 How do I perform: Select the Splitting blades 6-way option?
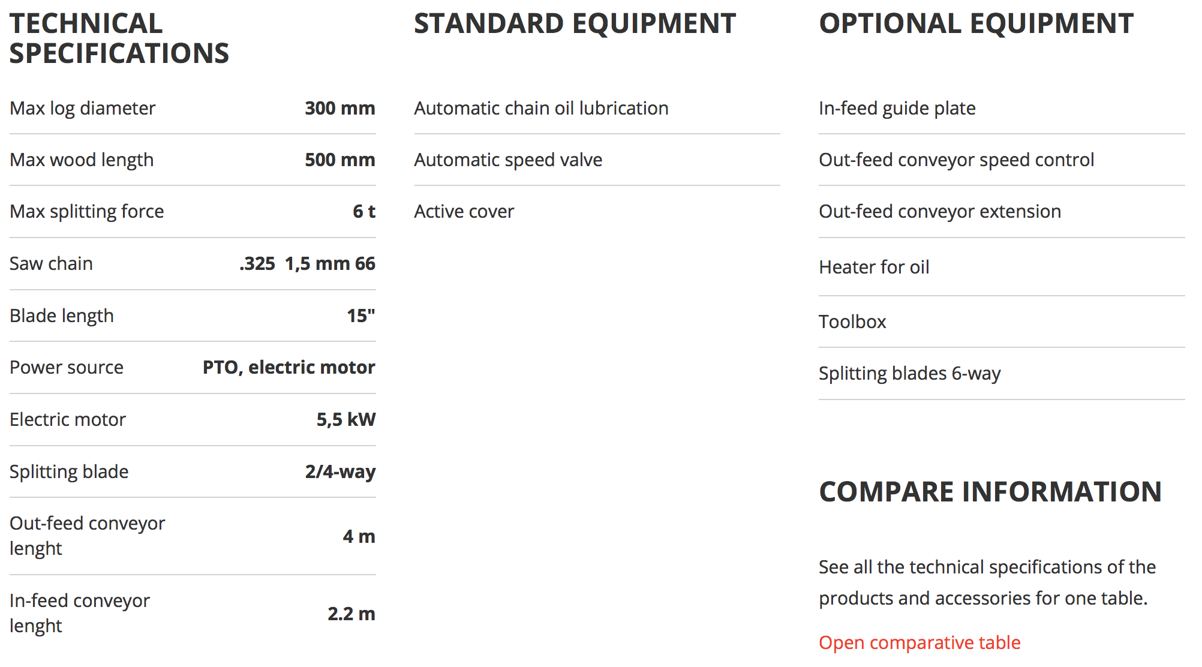pyautogui.click(x=910, y=373)
